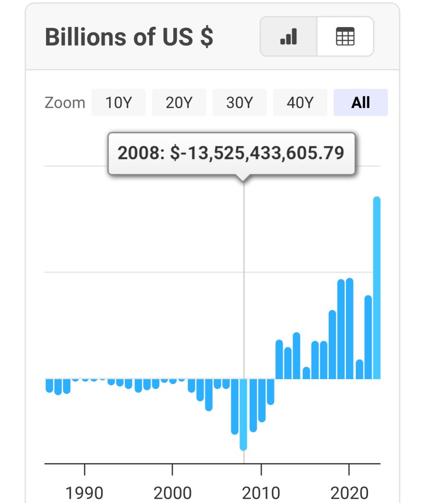Click the highlighted 2008 bar

pos(243,414)
